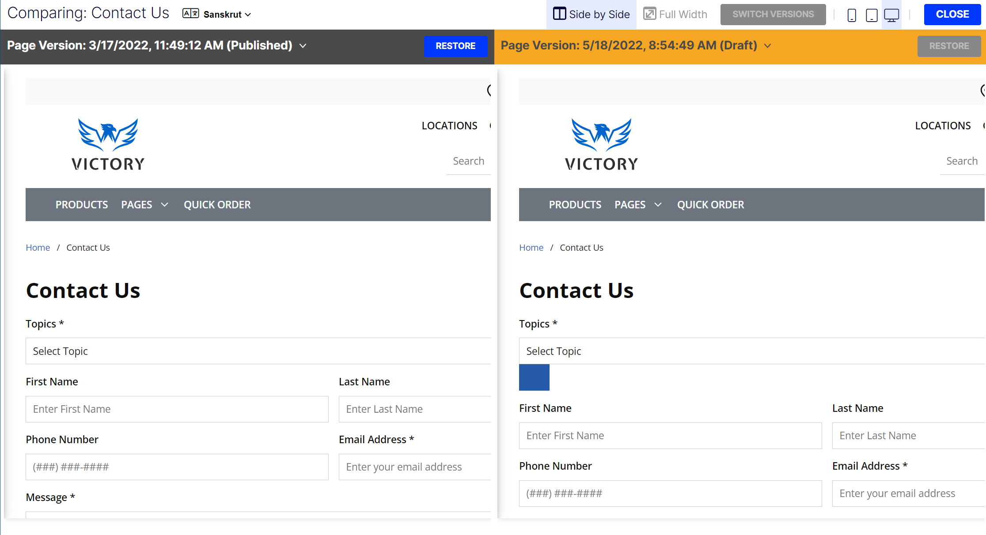Click the Enter First Name field on left page

tap(177, 409)
